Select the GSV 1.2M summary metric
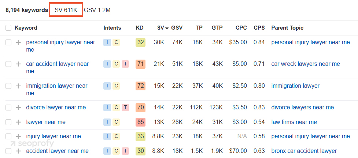This screenshot has width=358, height=158. click(x=97, y=10)
